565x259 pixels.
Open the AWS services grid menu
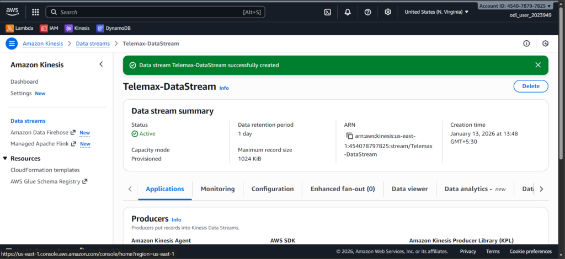click(35, 12)
